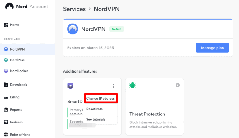Click the Reports clipboard icon
Image resolution: width=239 pixels, height=138 pixels.
click(x=6, y=109)
